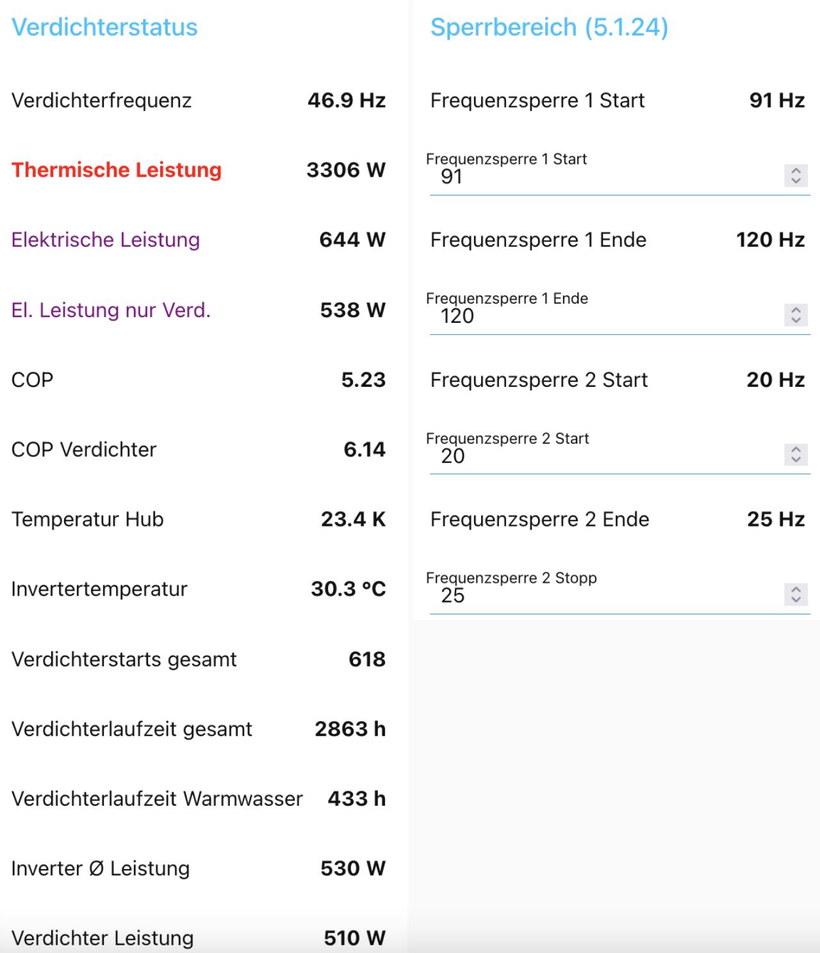
Task: Focus the Frequenzsperre 1 Start field showing 91
Action: pos(602,177)
